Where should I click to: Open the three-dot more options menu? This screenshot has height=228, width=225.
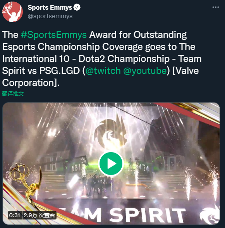(x=216, y=7)
